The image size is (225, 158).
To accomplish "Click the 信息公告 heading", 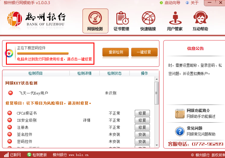I will 195,48.
